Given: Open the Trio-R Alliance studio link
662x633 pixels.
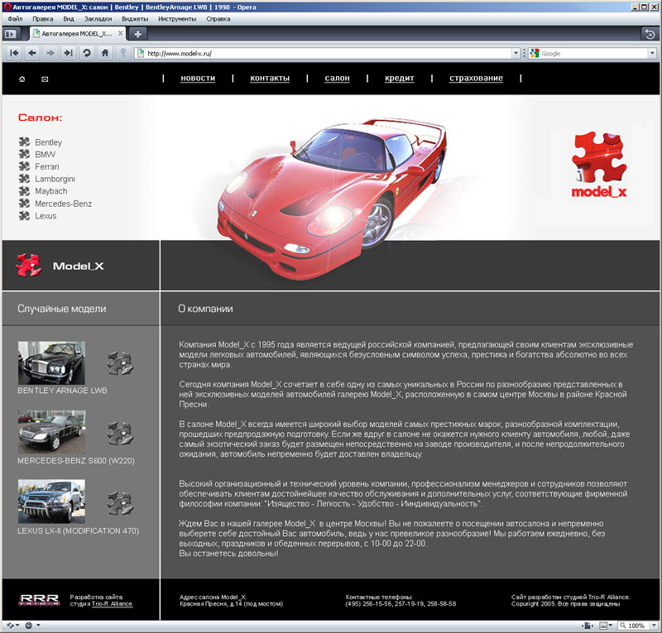Looking at the screenshot, I should coord(112,604).
